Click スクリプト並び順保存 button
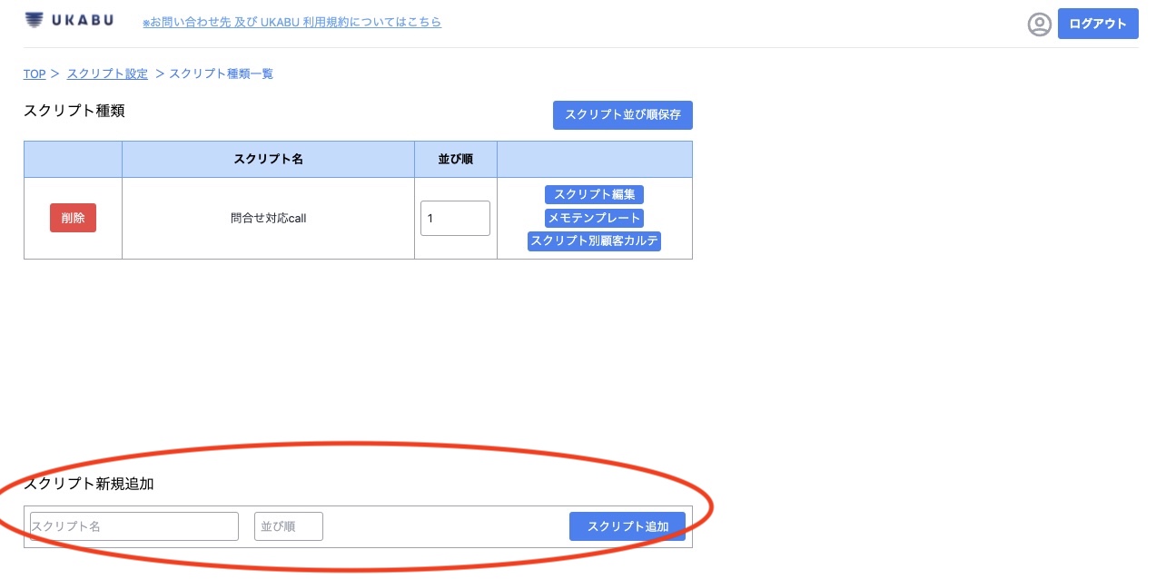Image resolution: width=1156 pixels, height=579 pixels. coord(623,115)
